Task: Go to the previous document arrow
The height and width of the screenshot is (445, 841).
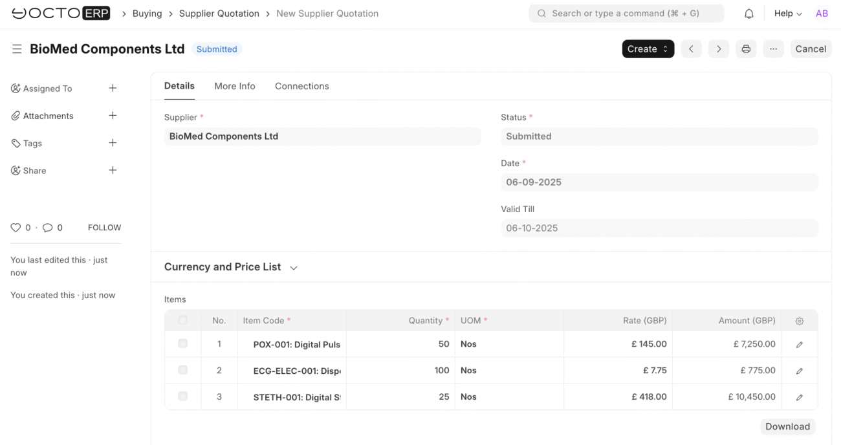Action: pyautogui.click(x=691, y=49)
